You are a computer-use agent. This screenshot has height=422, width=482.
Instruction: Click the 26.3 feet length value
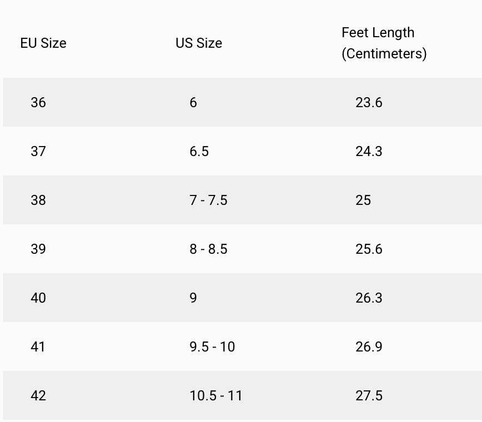click(x=369, y=298)
